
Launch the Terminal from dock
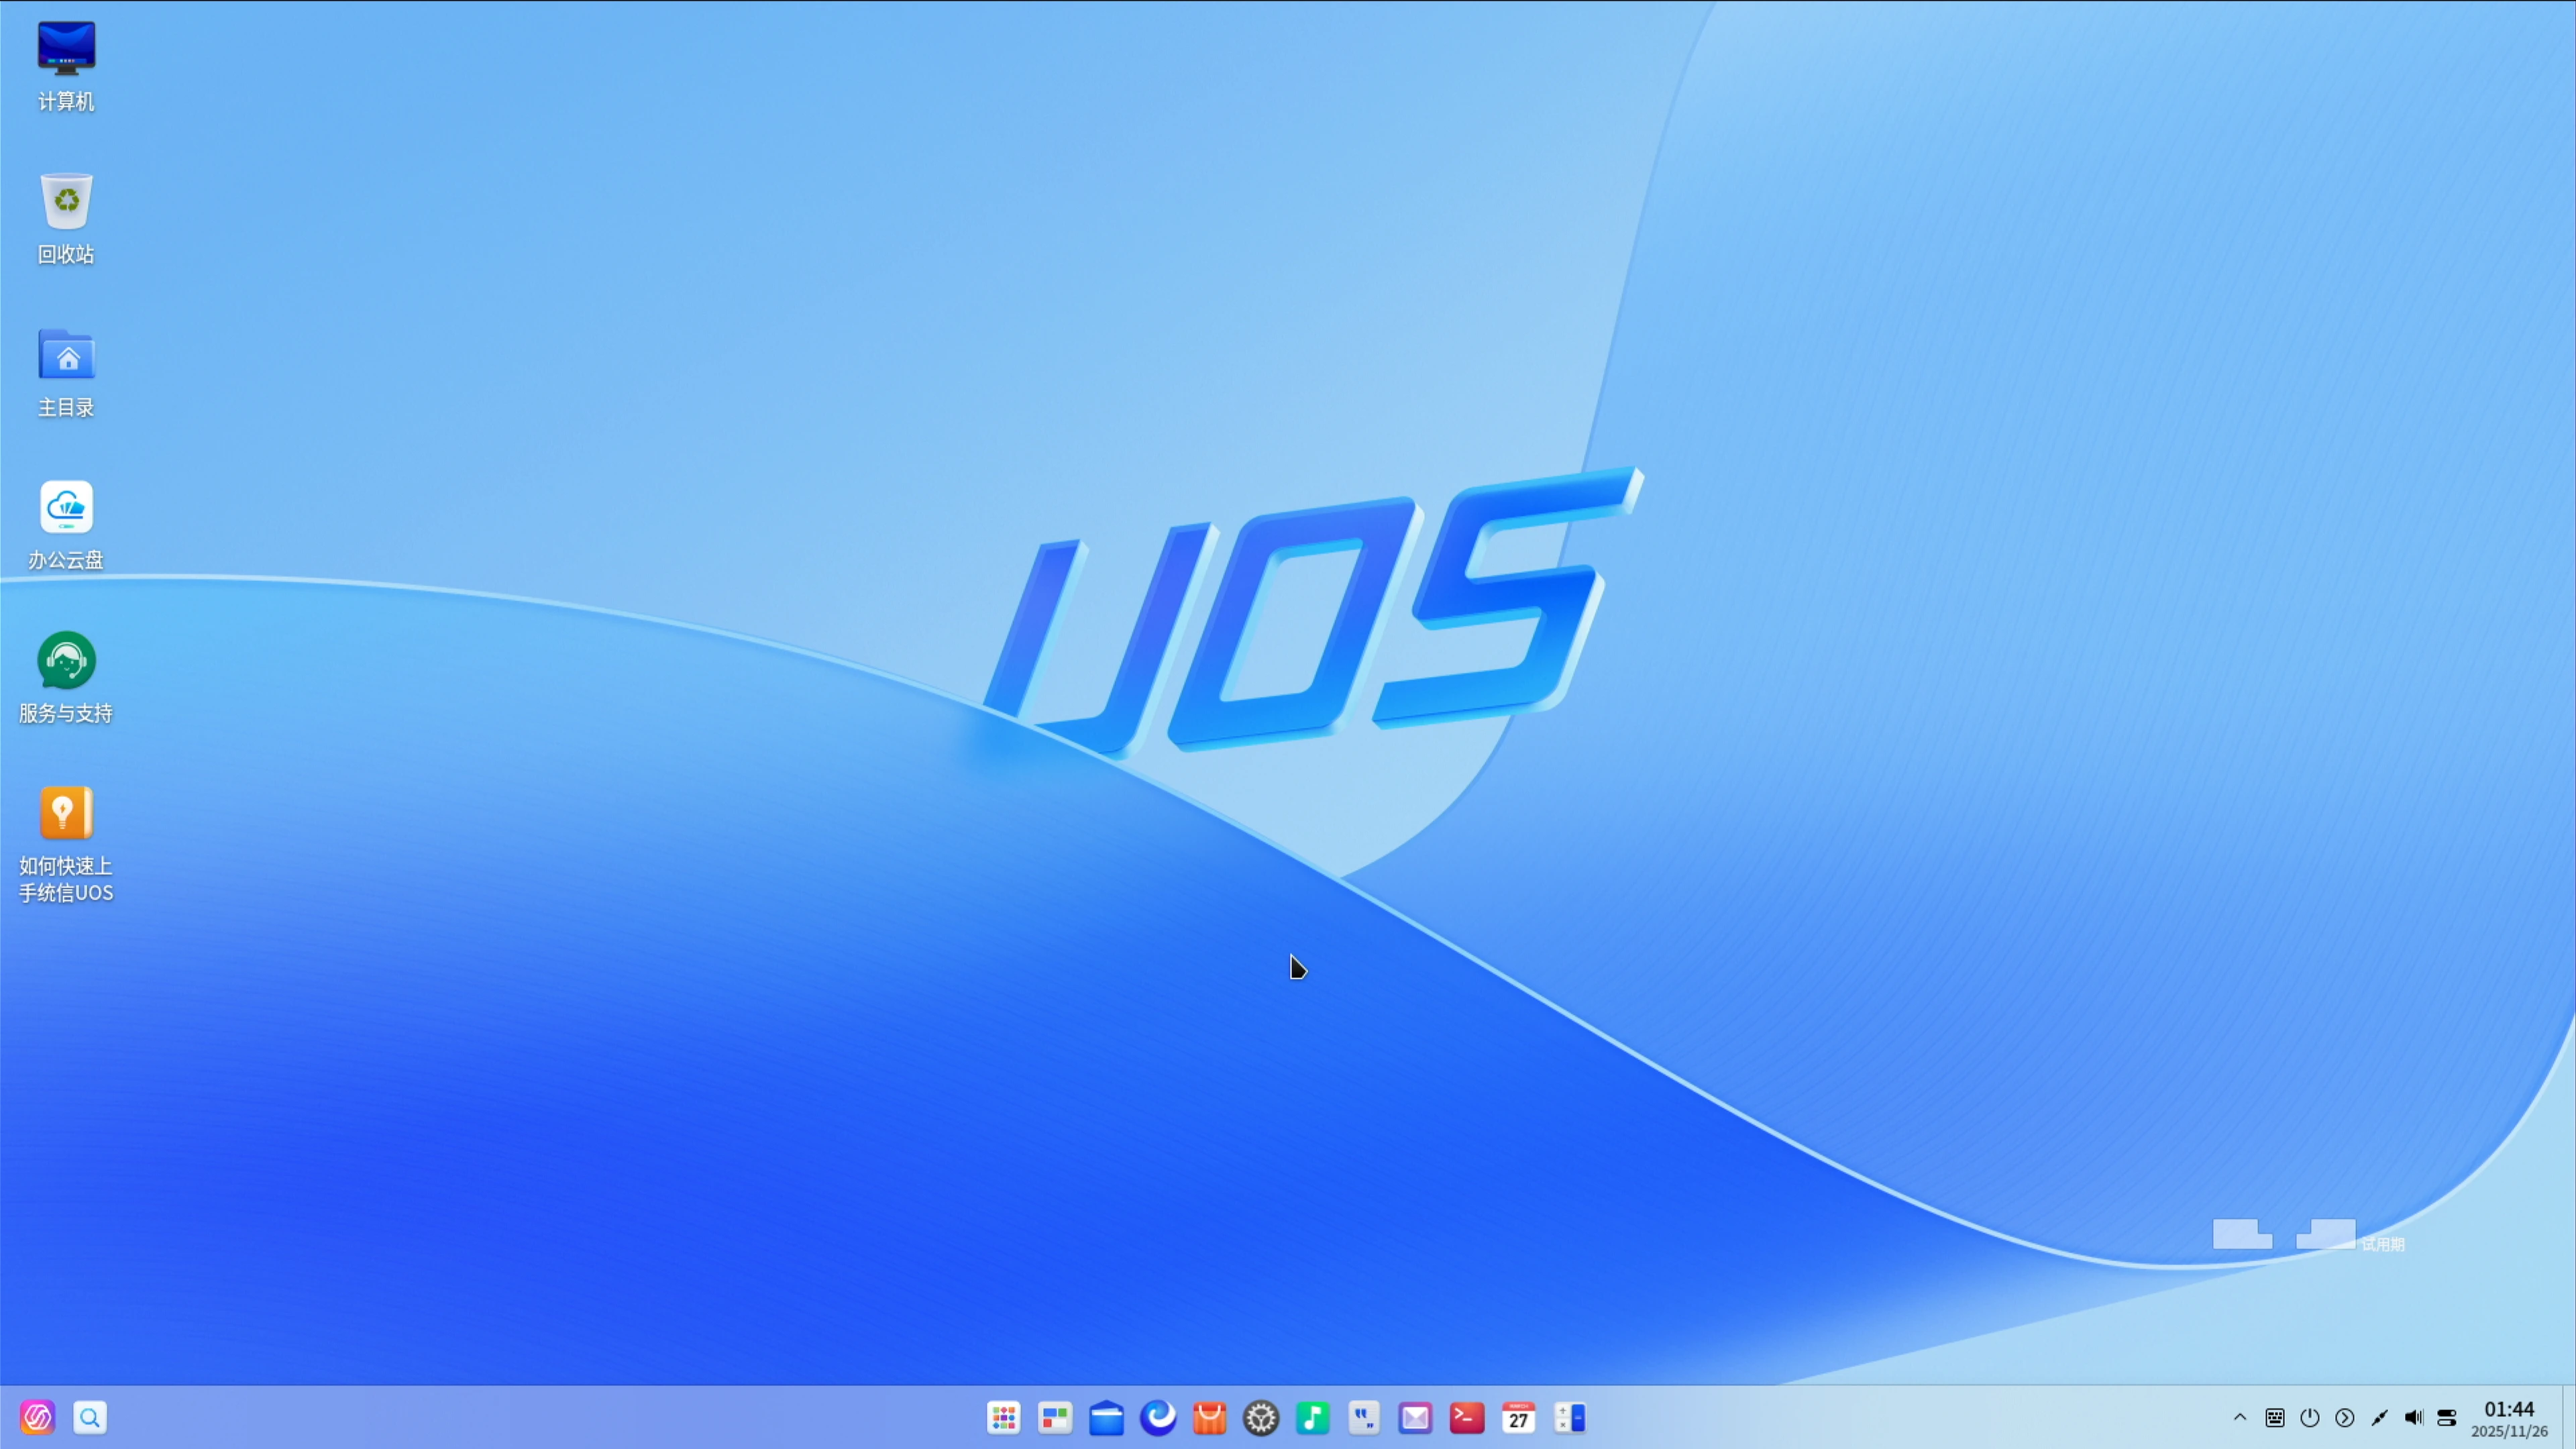click(1467, 1417)
